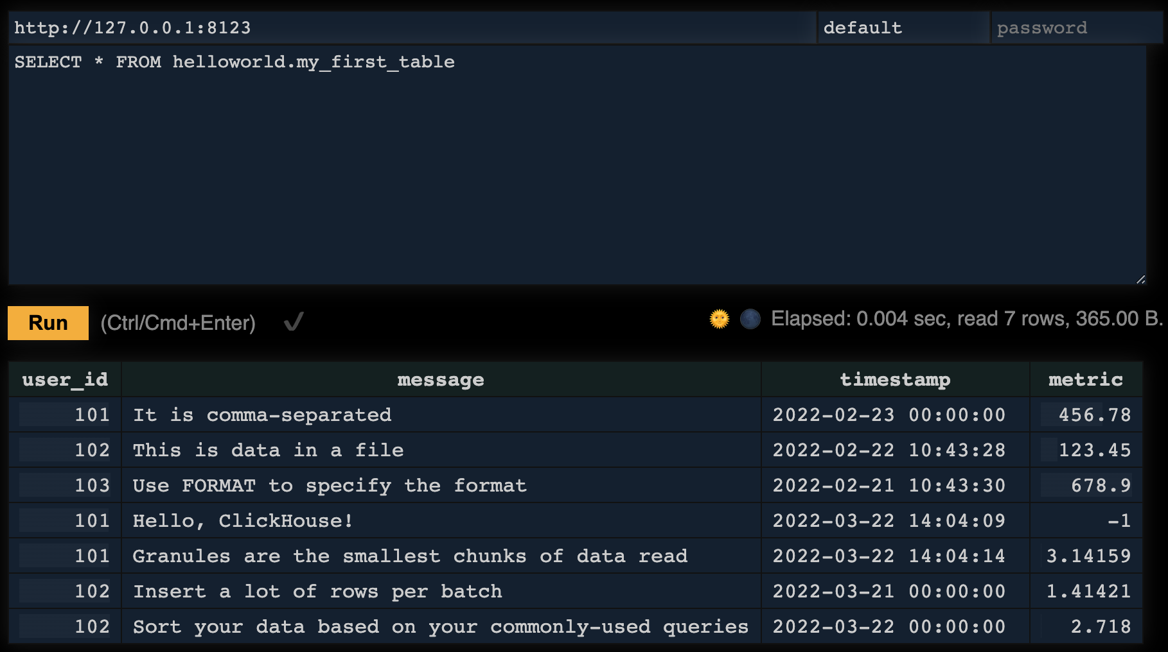Click the textarea resize handle grip
The height and width of the screenshot is (652, 1168).
pos(1141,277)
